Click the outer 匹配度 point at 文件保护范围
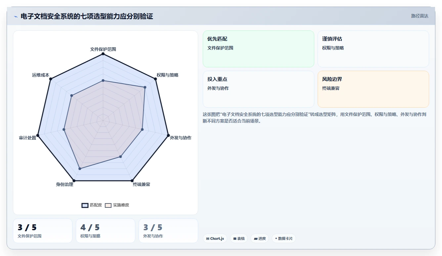The height and width of the screenshot is (256, 442). click(103, 54)
